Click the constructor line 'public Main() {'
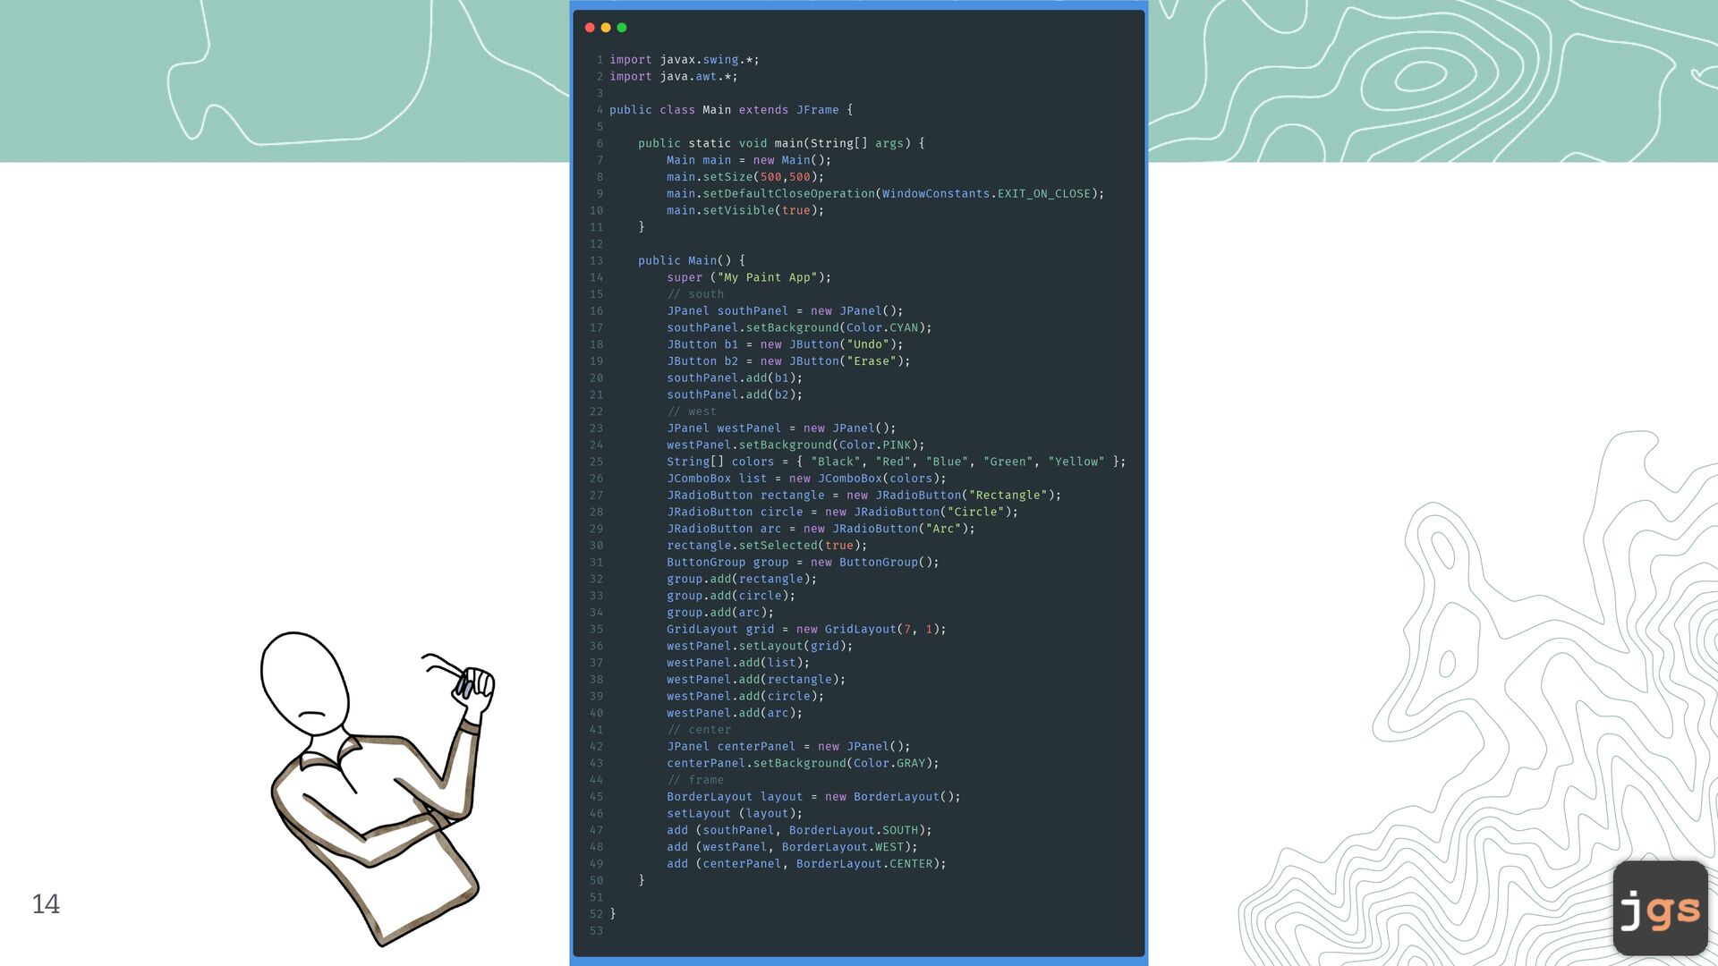This screenshot has height=966, width=1718. pyautogui.click(x=692, y=261)
